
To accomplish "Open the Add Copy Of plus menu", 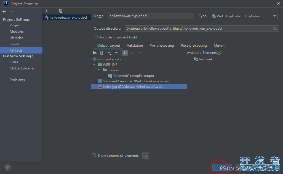I will click(109, 53).
